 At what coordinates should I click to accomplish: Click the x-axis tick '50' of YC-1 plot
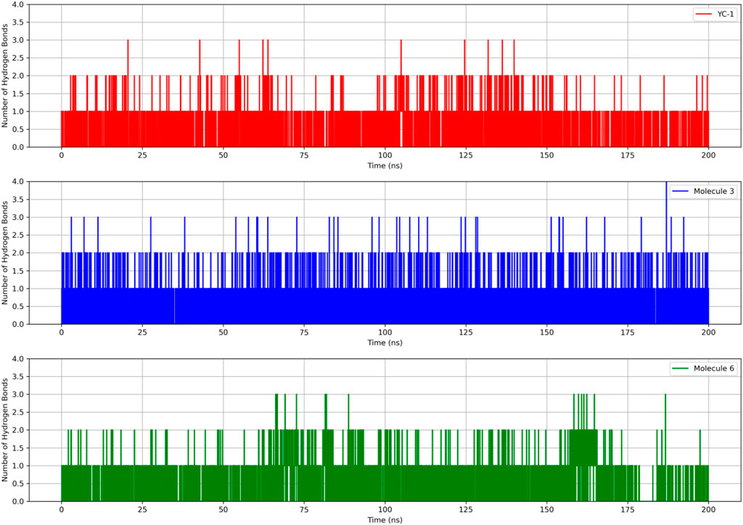pyautogui.click(x=223, y=155)
